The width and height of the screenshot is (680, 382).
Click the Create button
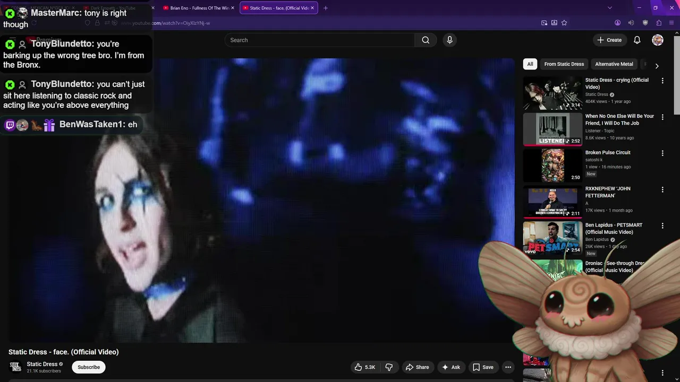tap(609, 40)
